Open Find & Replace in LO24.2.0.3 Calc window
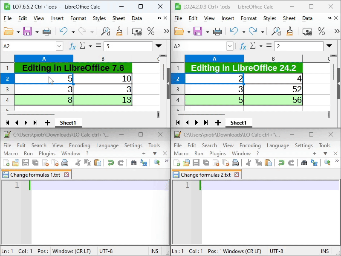The width and height of the screenshot is (341, 256). [276, 31]
